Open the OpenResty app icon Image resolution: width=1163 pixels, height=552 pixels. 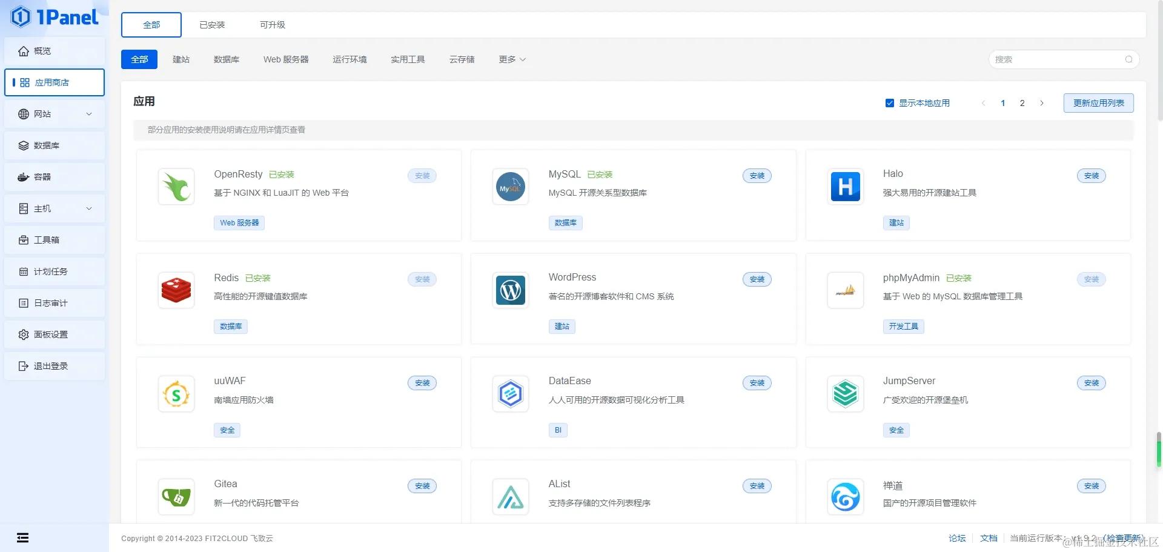176,187
